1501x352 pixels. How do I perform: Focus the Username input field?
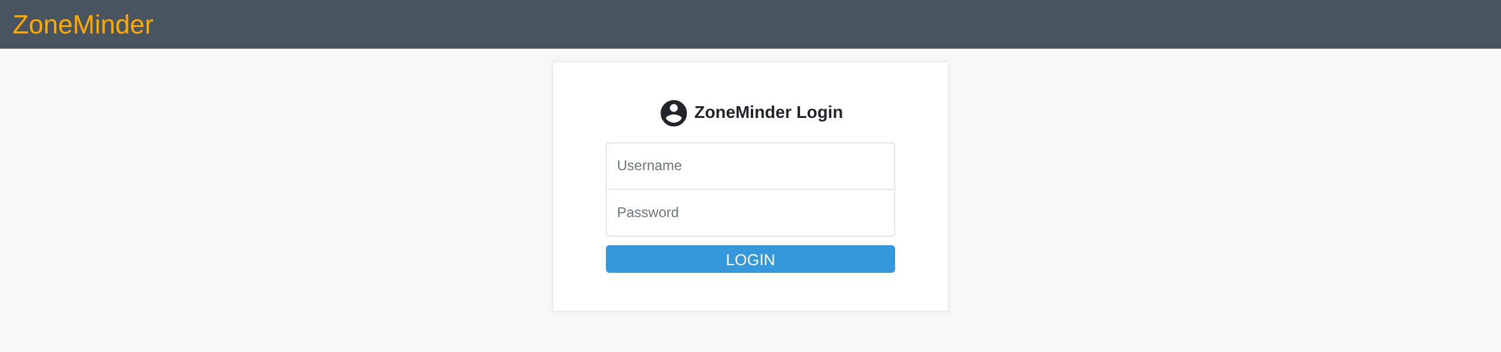coord(750,166)
